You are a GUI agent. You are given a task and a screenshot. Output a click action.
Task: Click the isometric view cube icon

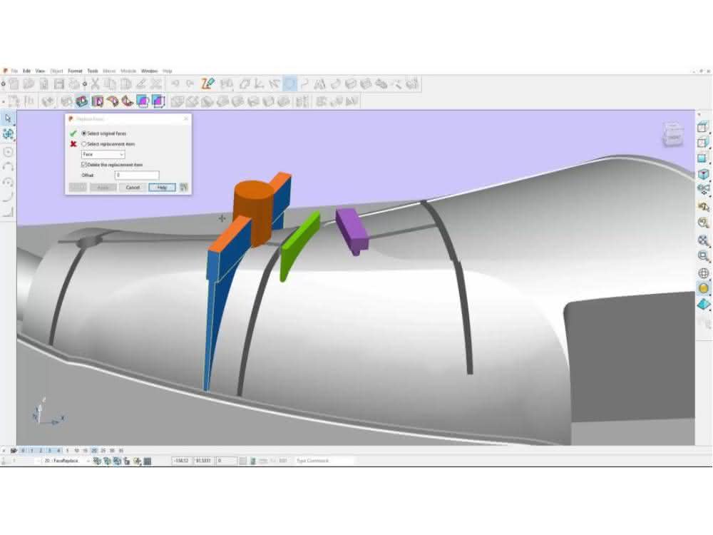coord(703,174)
